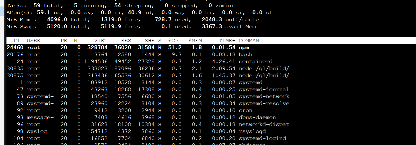This screenshot has width=416, height=145.
Task: Click the 40.9 id CPU idle value
Action: (134, 13)
